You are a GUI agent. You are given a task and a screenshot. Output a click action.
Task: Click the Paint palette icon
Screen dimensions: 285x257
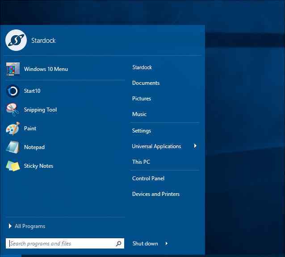point(13,128)
